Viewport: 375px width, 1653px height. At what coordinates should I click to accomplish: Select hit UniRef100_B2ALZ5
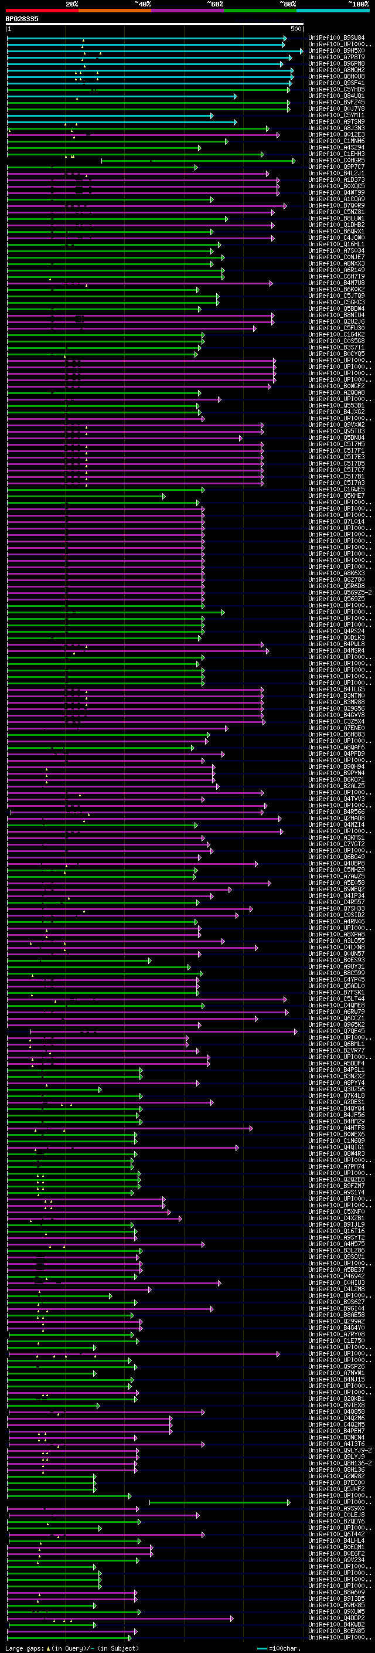tap(336, 786)
